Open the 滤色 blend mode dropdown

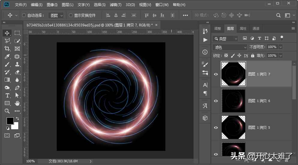coord(230,47)
